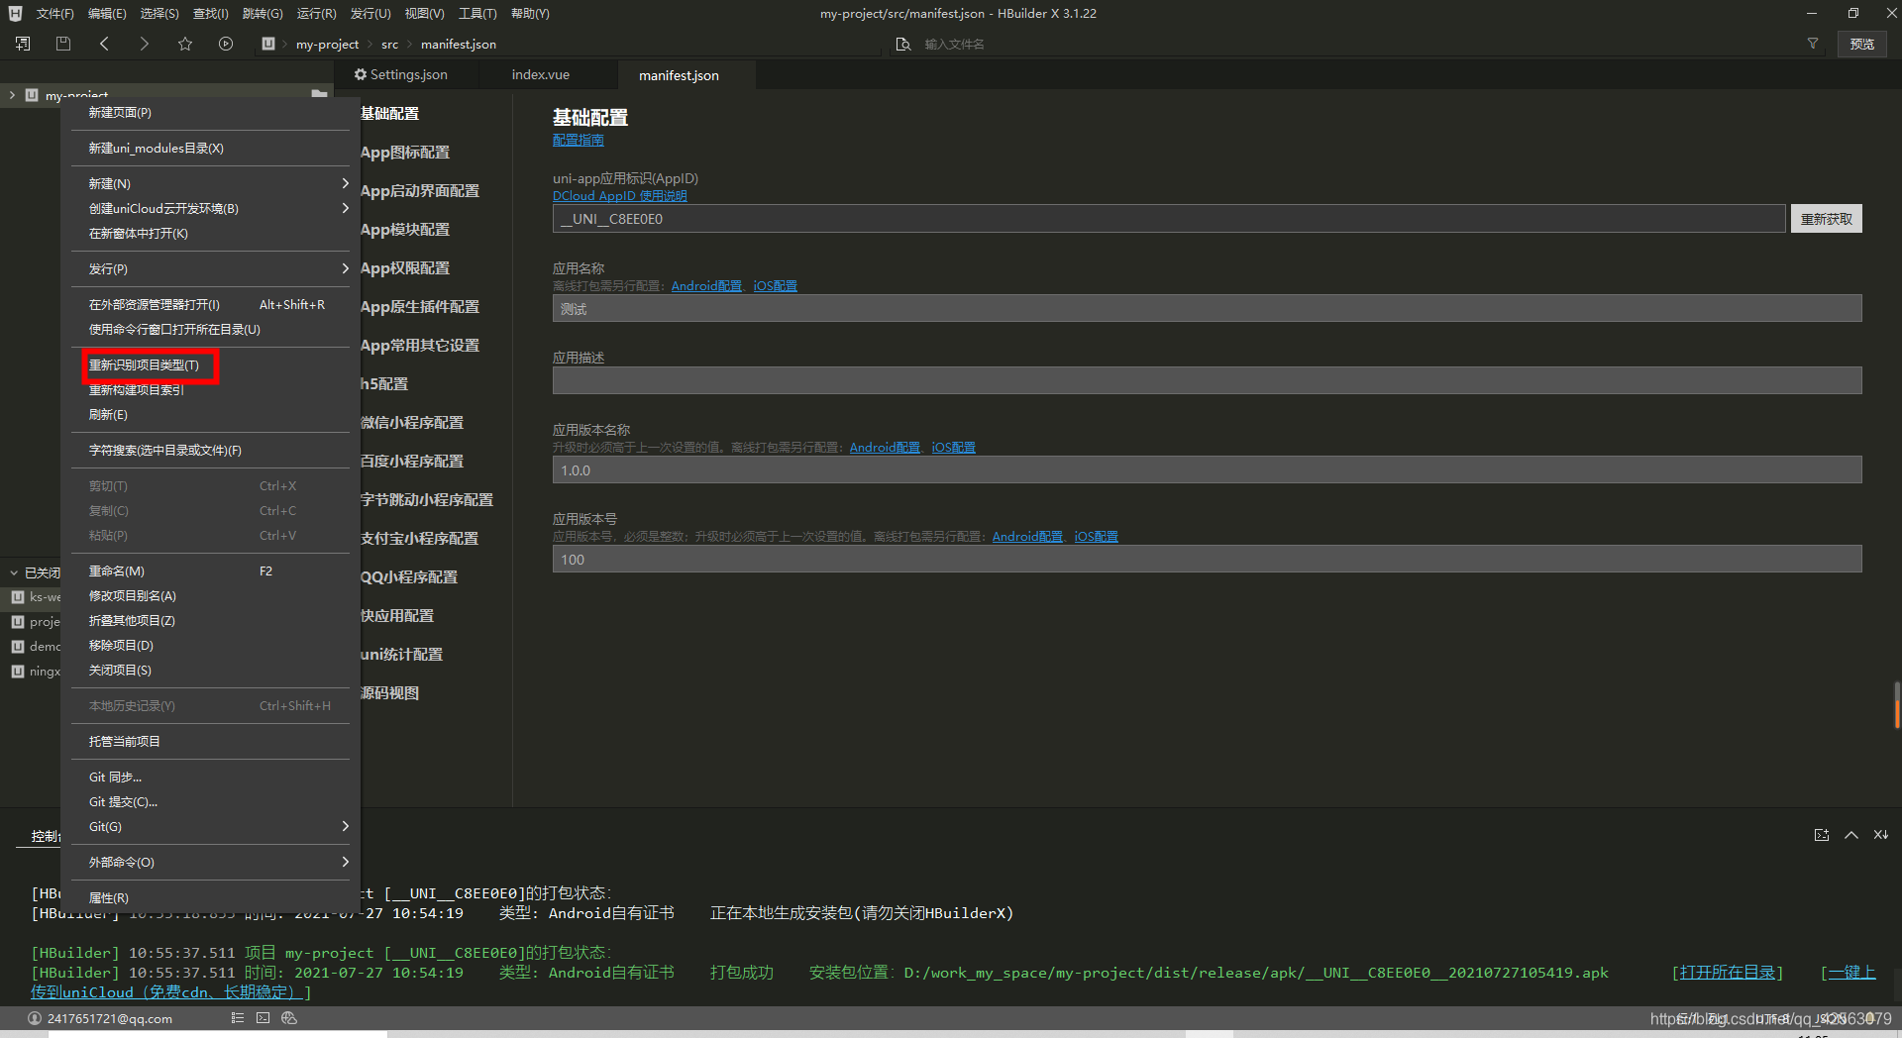Expand the 新建(N) submenu

(x=345, y=183)
